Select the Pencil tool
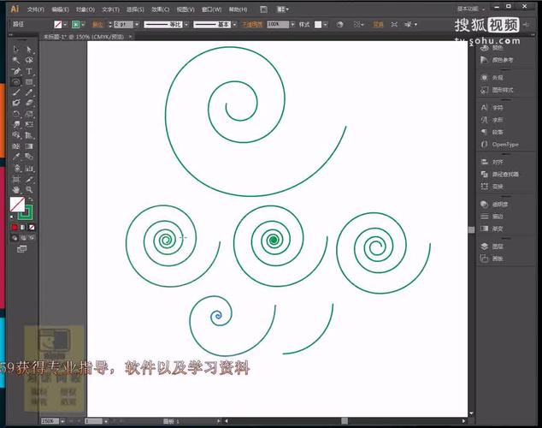The image size is (542, 428). [29, 92]
